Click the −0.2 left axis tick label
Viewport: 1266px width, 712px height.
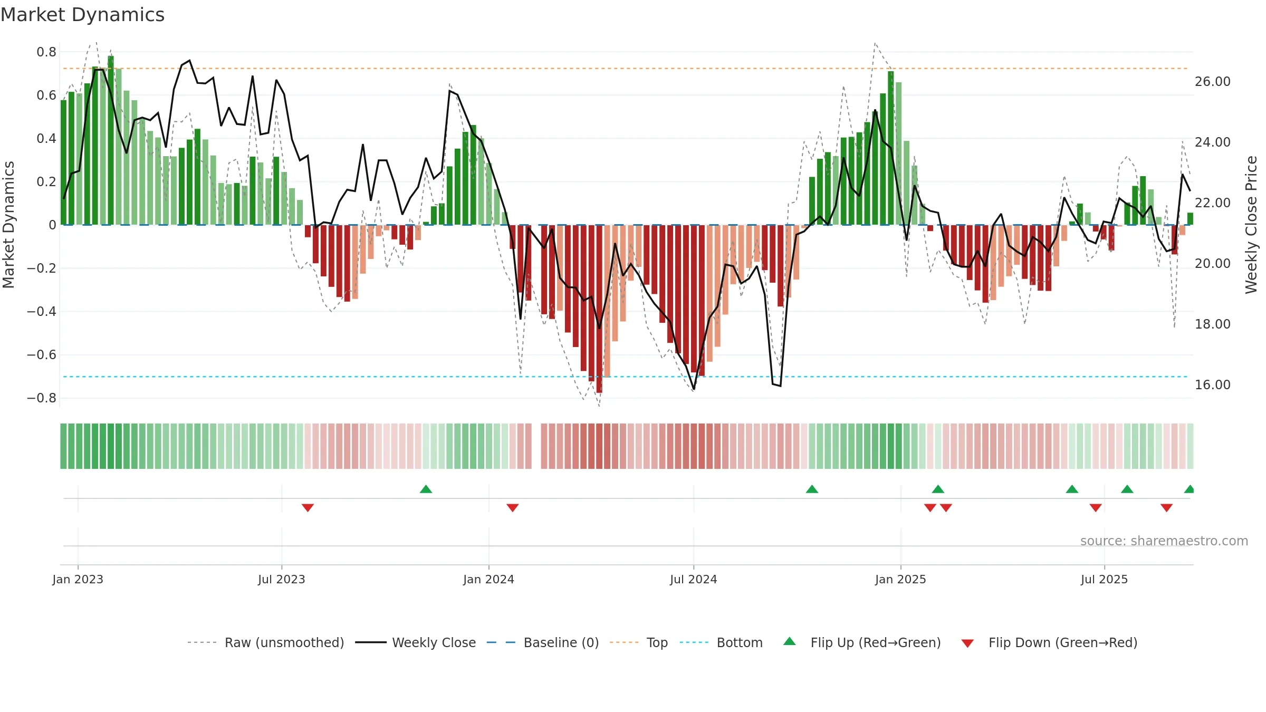click(42, 268)
